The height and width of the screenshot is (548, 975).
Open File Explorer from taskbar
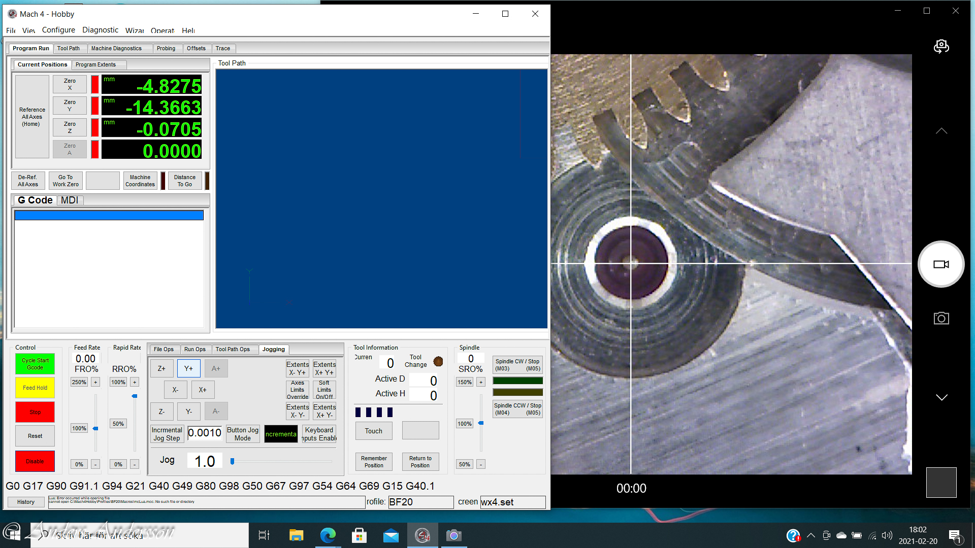[296, 535]
